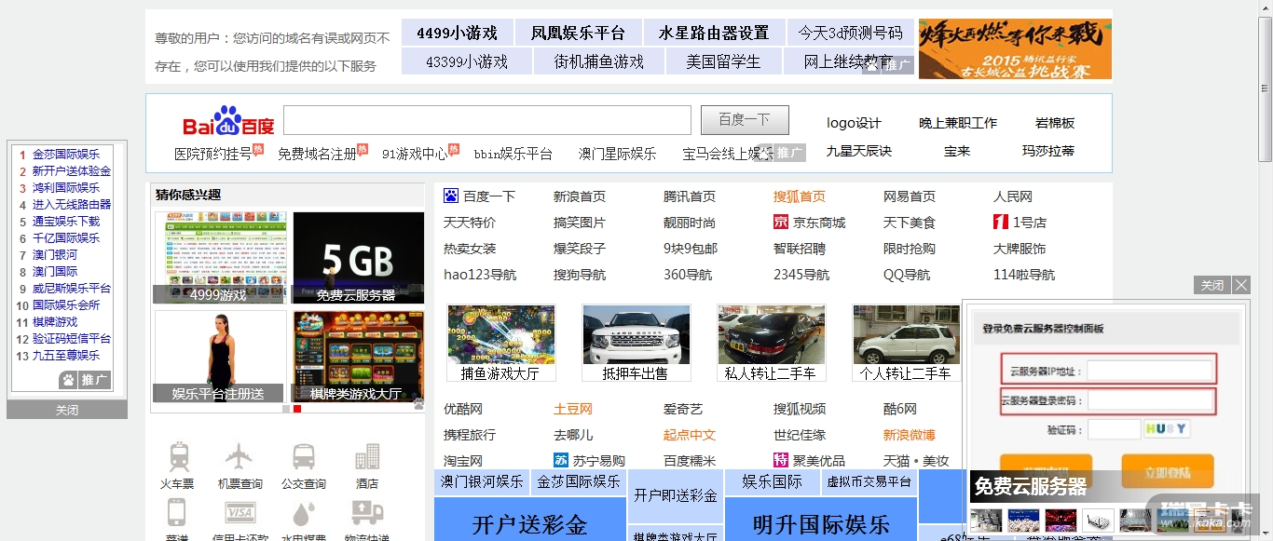Open 验证码短信平台 in the left list
Image resolution: width=1273 pixels, height=541 pixels.
(72, 339)
